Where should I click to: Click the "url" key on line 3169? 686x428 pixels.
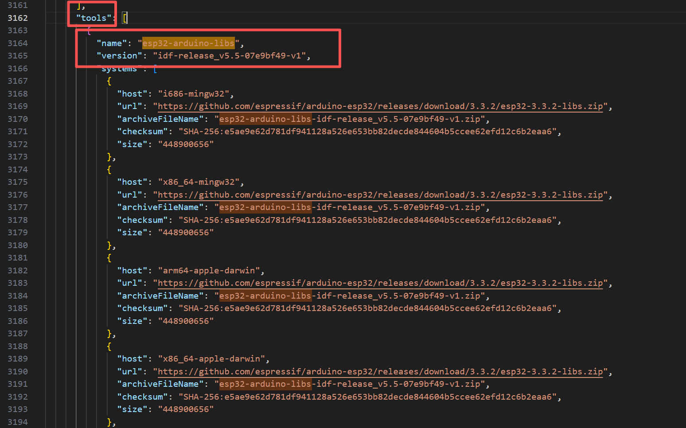pyautogui.click(x=129, y=106)
